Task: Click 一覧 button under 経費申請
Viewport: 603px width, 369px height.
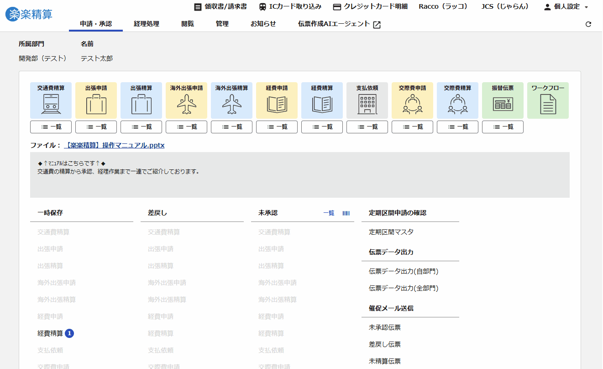Action: pos(277,127)
